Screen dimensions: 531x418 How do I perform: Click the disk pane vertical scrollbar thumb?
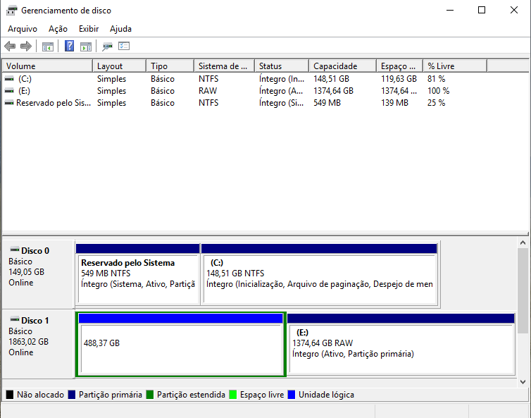pos(523,290)
